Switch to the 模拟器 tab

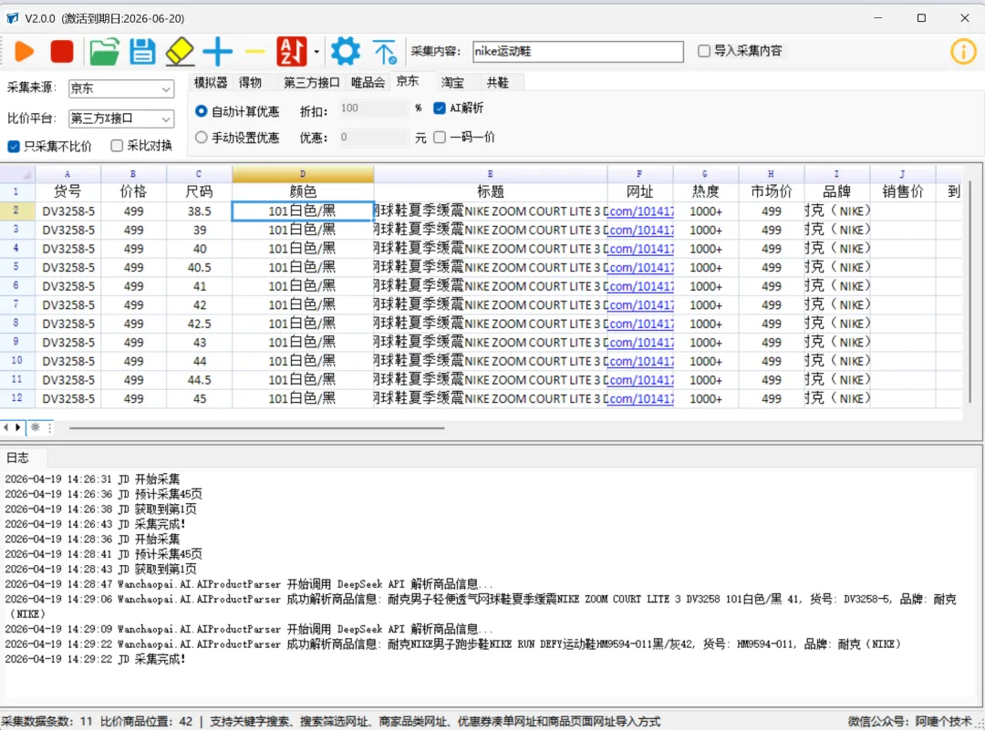click(211, 82)
